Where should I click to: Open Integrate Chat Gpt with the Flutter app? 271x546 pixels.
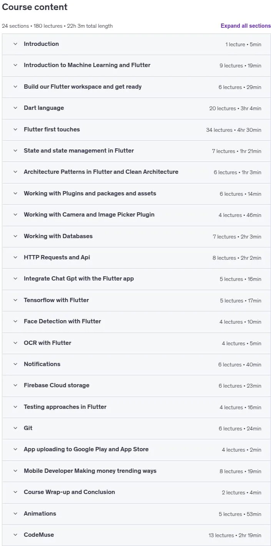tap(136, 279)
